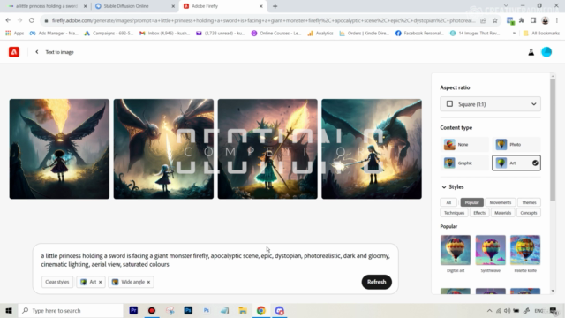Click the right panel scrollbar

click(x=553, y=140)
